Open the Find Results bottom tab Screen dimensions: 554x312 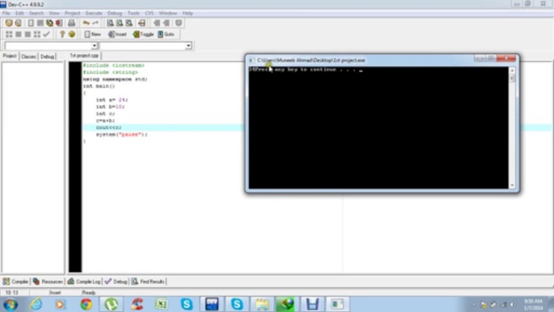pyautogui.click(x=149, y=282)
